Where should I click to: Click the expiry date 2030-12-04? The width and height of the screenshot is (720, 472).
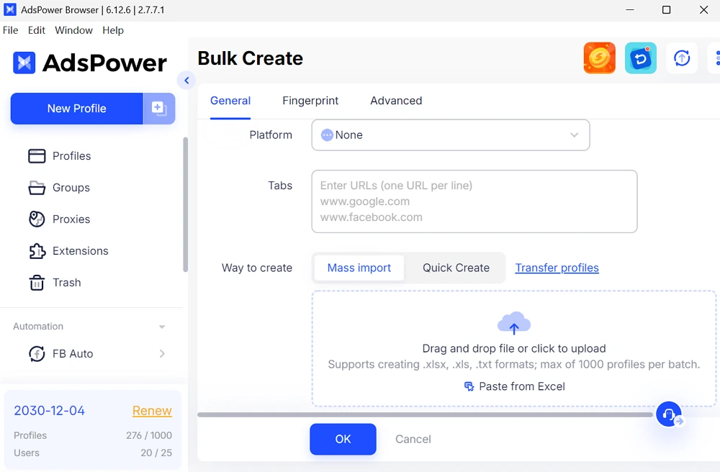49,411
